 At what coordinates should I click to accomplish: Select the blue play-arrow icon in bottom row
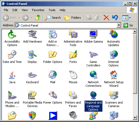click(x=53, y=115)
